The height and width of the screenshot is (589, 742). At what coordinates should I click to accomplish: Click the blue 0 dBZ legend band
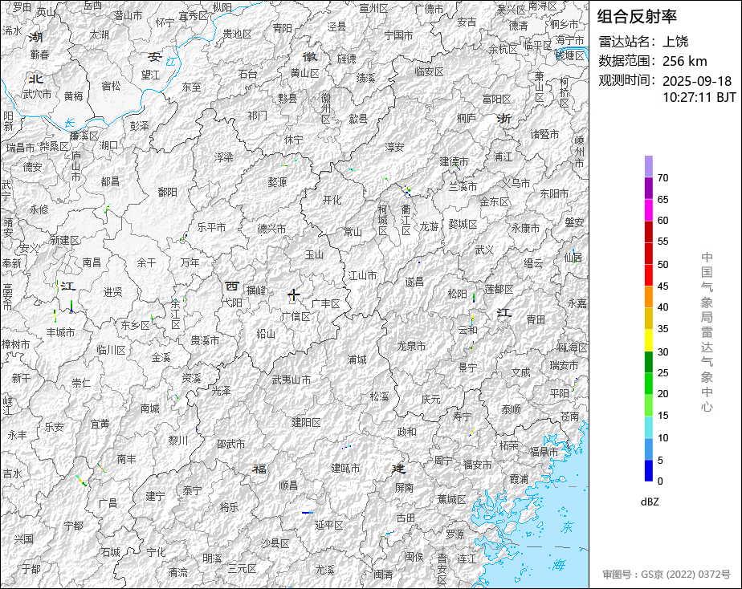tap(648, 471)
